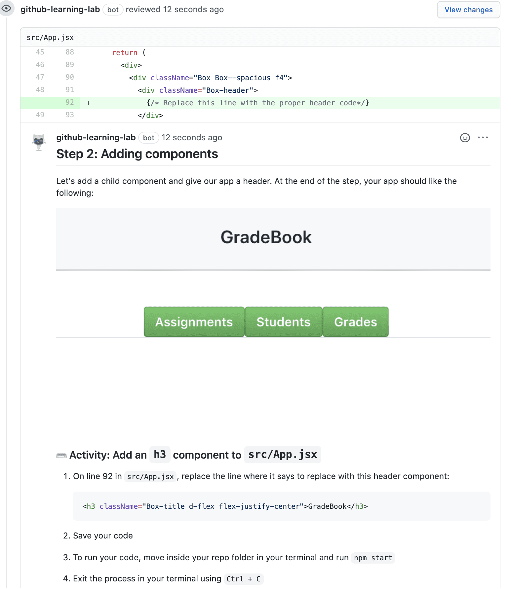Click line number 88 in the diff
The height and width of the screenshot is (589, 511).
pos(69,52)
